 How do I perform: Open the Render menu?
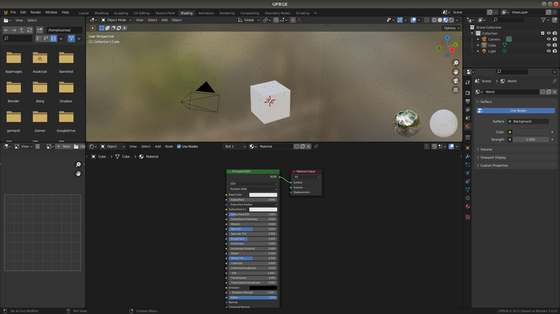coord(36,12)
